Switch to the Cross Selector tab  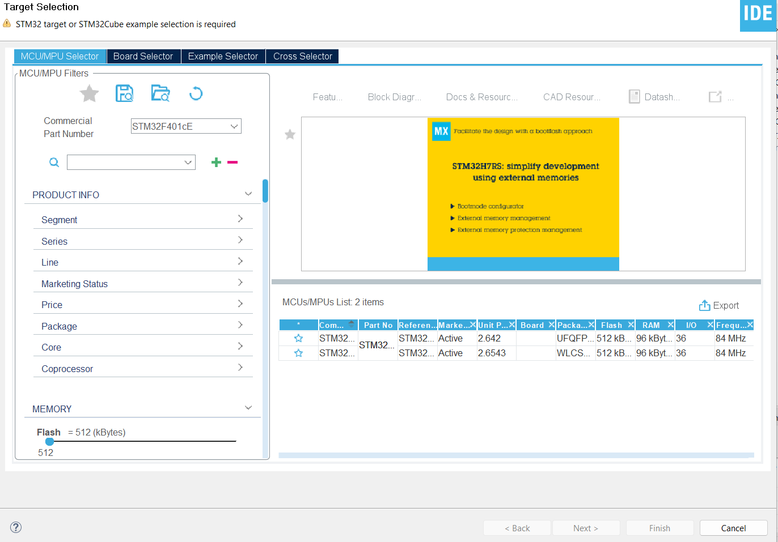point(302,56)
